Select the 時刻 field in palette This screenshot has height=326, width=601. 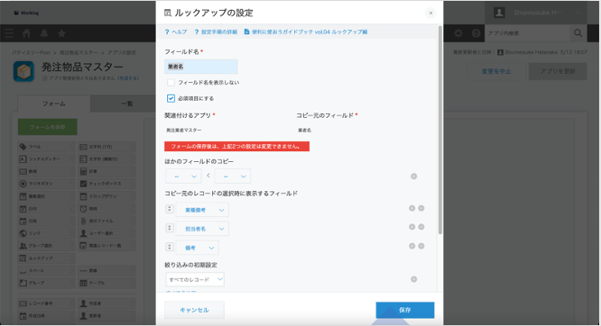(106, 209)
